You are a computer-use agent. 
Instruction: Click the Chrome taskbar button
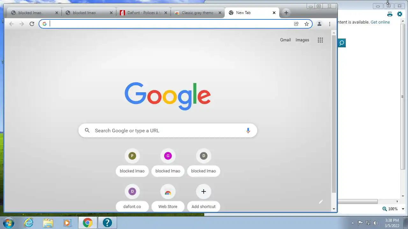click(x=88, y=223)
